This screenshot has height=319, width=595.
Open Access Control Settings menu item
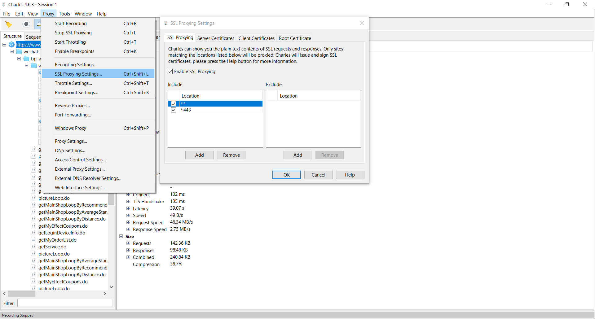98,160
